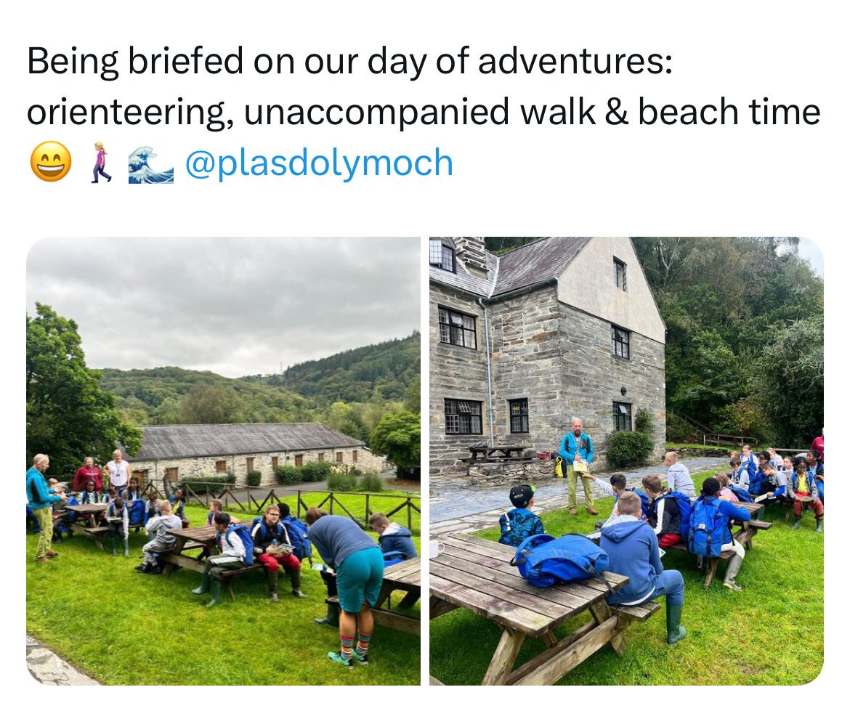Click the grinning face emoji

[50, 162]
